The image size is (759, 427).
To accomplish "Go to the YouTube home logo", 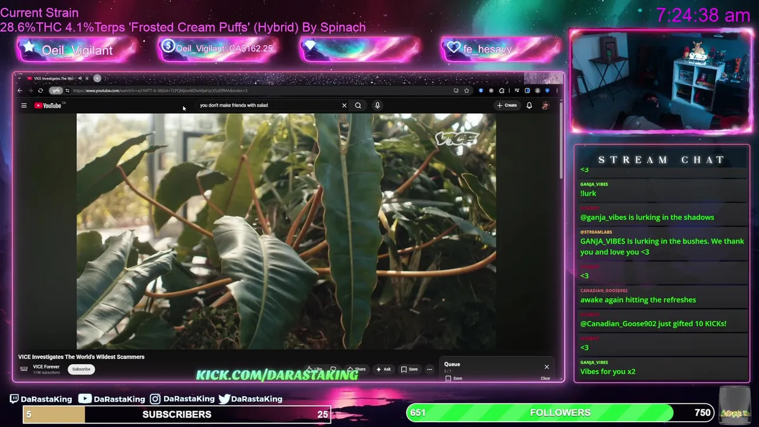I will point(48,106).
